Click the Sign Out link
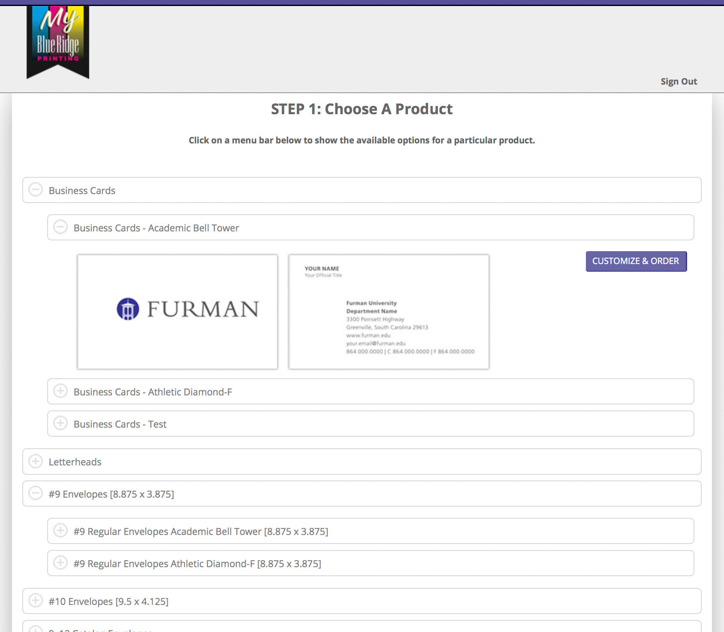The width and height of the screenshot is (724, 632). [679, 82]
